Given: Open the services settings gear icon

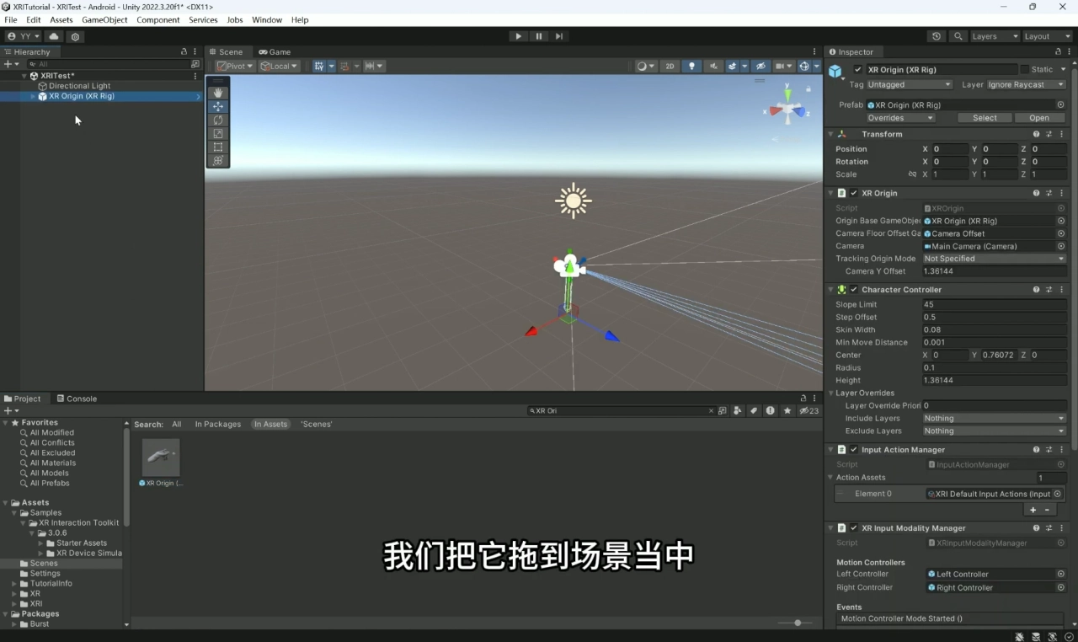Looking at the screenshot, I should point(76,36).
